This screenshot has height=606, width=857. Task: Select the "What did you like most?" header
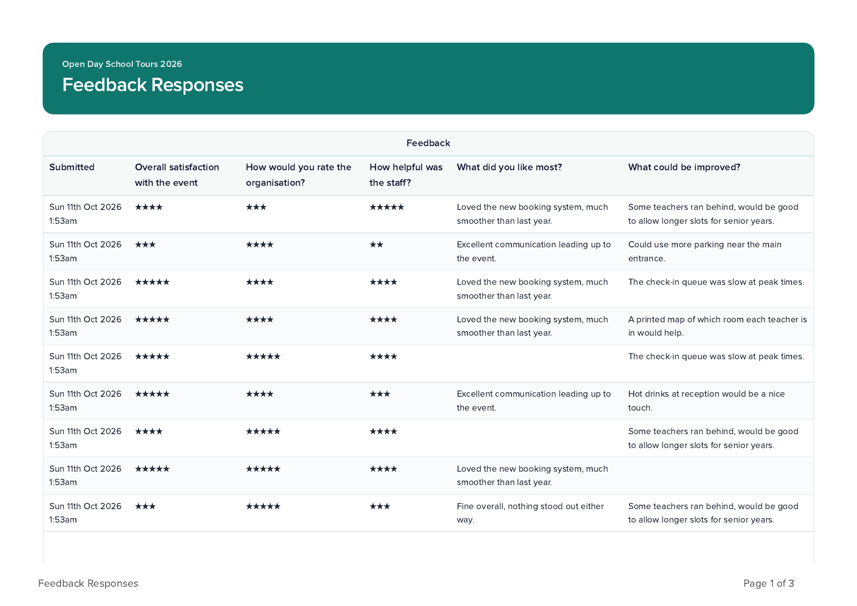coord(509,167)
